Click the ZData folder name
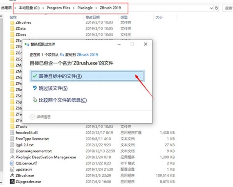 pyautogui.click(x=21, y=29)
